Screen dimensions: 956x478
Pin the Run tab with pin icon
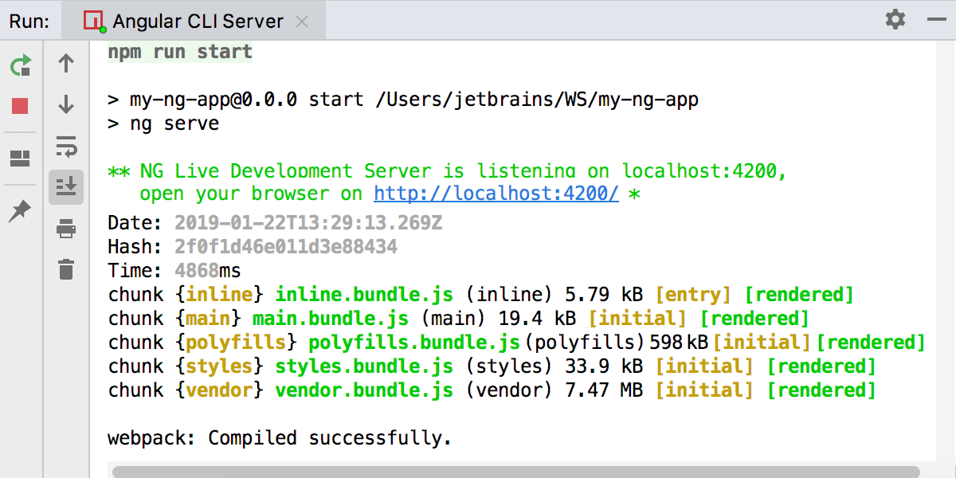tap(21, 211)
